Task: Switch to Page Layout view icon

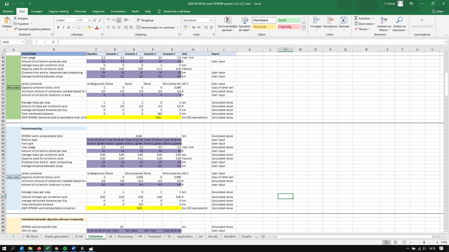Action: 395,242
